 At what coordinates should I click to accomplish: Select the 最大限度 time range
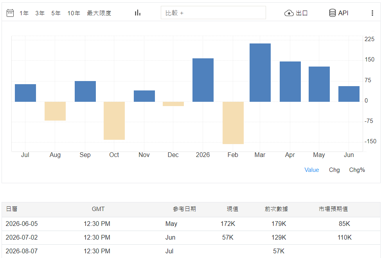point(99,13)
